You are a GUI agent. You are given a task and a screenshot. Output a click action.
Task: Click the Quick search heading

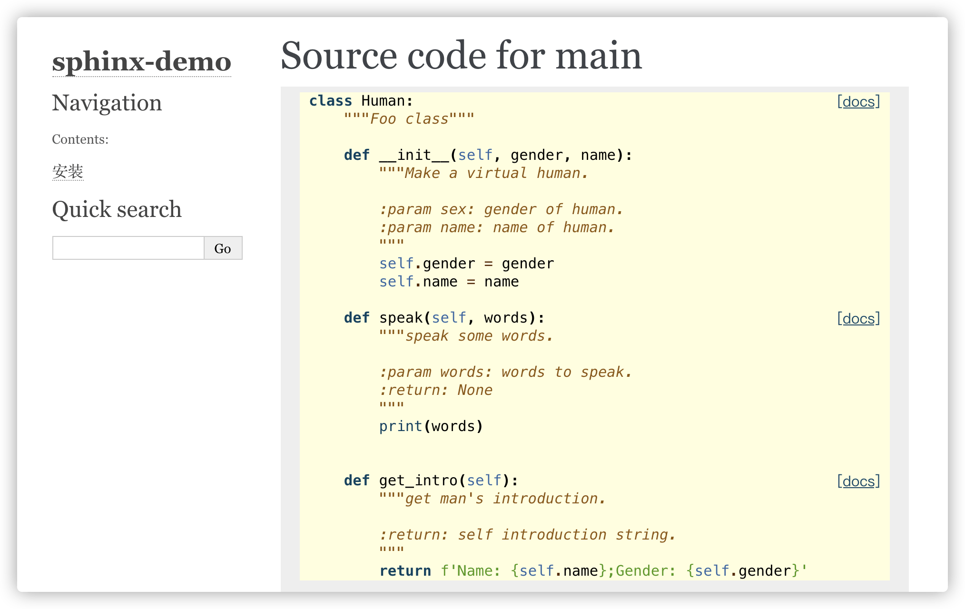point(117,209)
